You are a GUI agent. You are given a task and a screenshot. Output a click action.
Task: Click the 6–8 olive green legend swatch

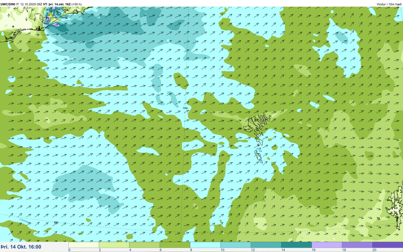(175, 245)
